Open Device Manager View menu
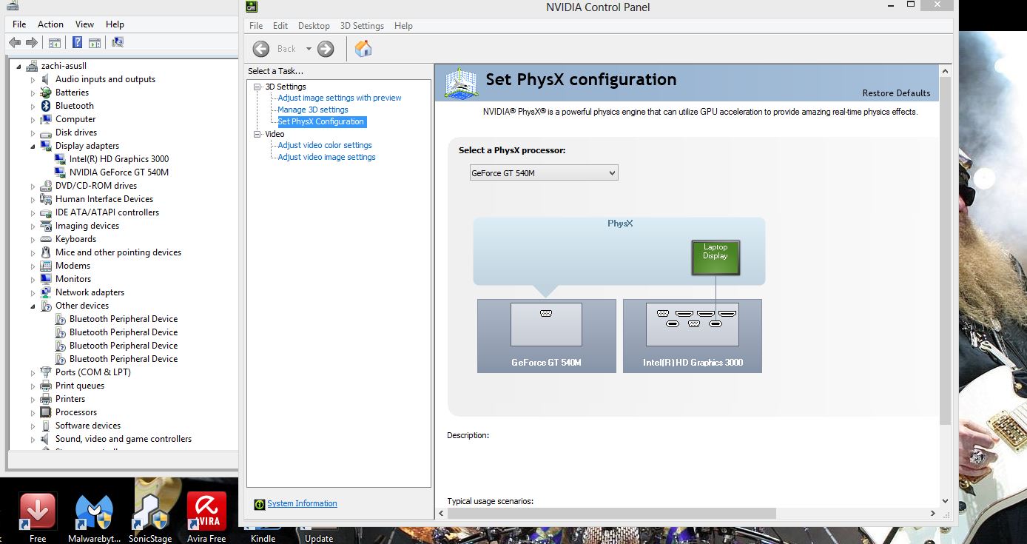The height and width of the screenshot is (544, 1027). pos(85,24)
